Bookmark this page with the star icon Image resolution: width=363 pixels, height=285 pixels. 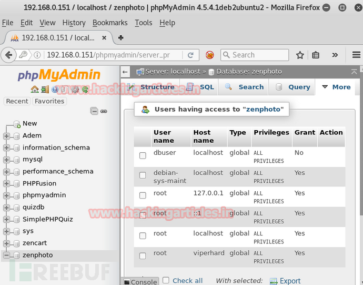[x=300, y=55]
